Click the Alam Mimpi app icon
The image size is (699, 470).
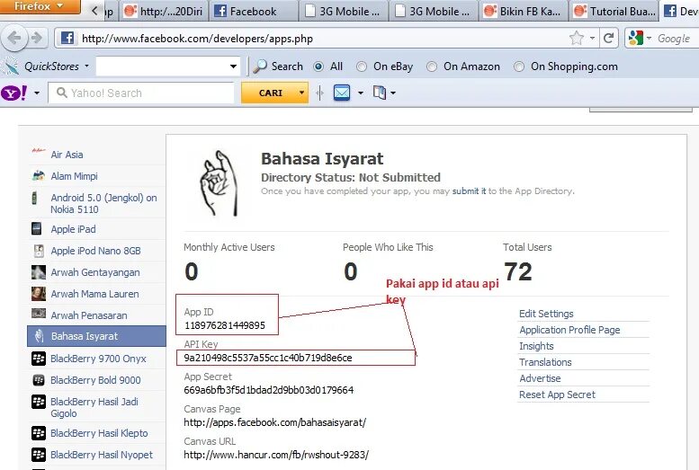coord(39,175)
